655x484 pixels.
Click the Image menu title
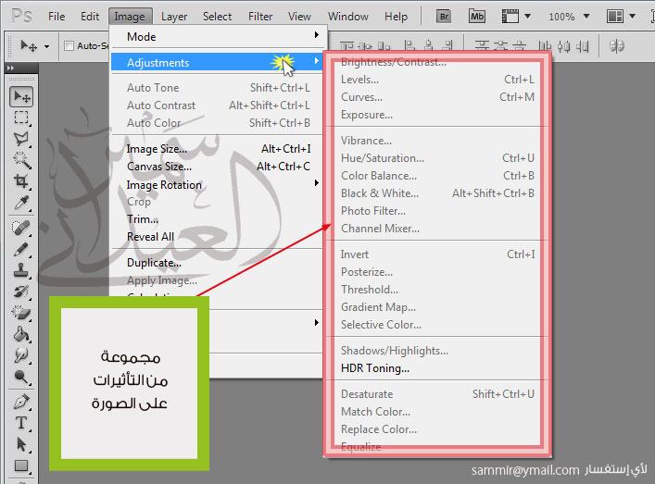click(130, 17)
